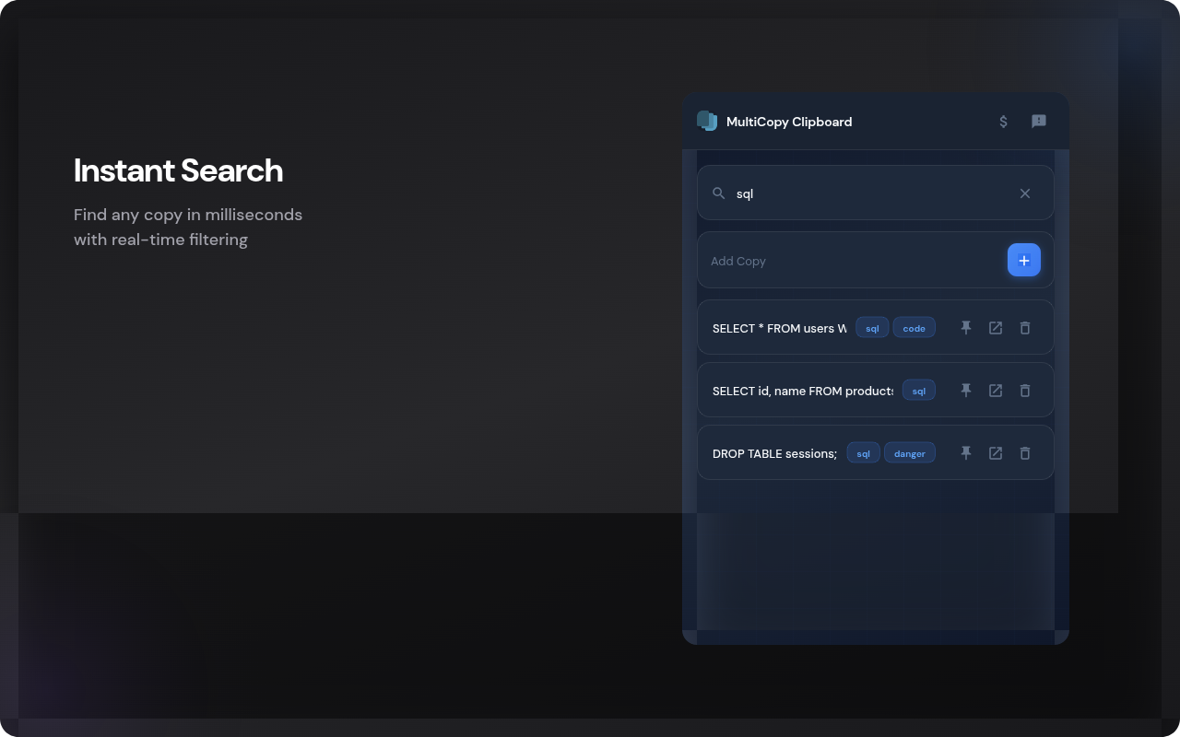The width and height of the screenshot is (1180, 737).
Task: Click sql tag on SELECT id, name row
Action: pos(919,391)
